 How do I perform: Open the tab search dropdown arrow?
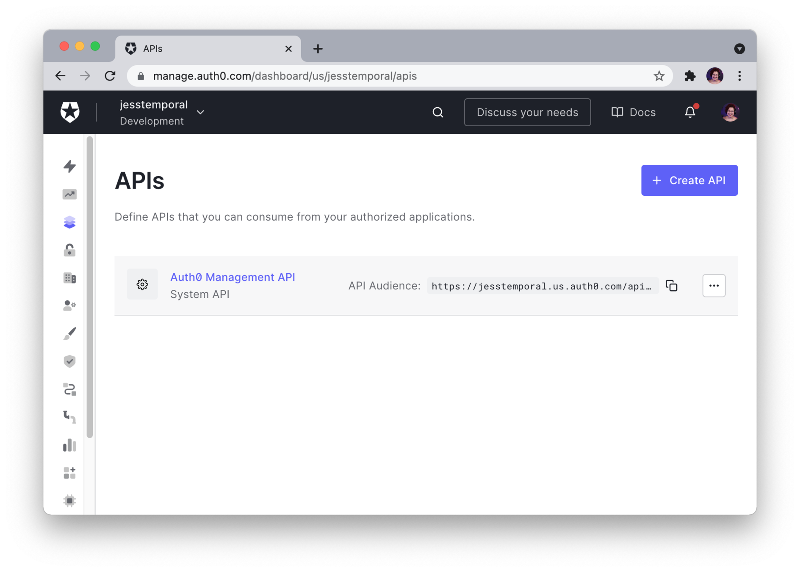click(x=739, y=49)
